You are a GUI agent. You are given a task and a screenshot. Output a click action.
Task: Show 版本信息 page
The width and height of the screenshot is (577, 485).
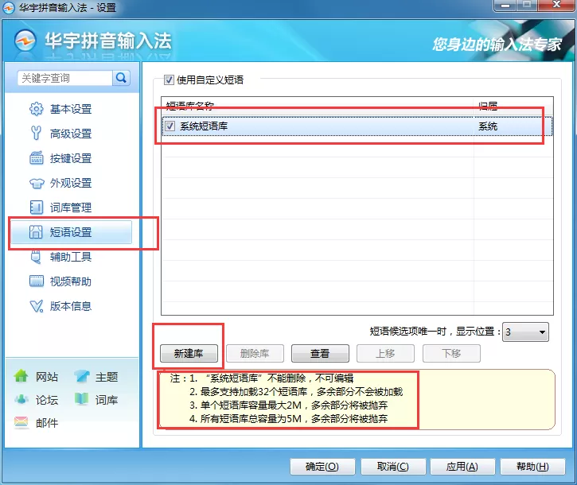[71, 306]
